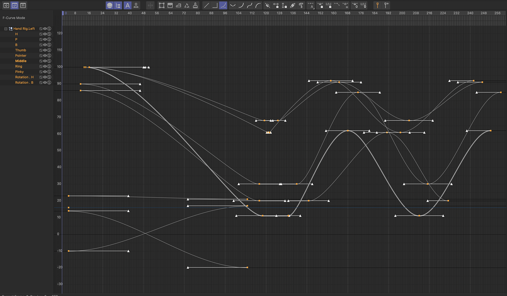Click the flat zero tangent icon
The width and height of the screenshot is (507, 296).
[364, 5]
